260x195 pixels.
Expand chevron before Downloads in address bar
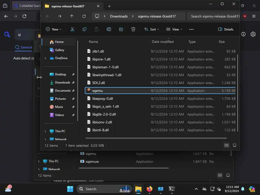(x=104, y=16)
